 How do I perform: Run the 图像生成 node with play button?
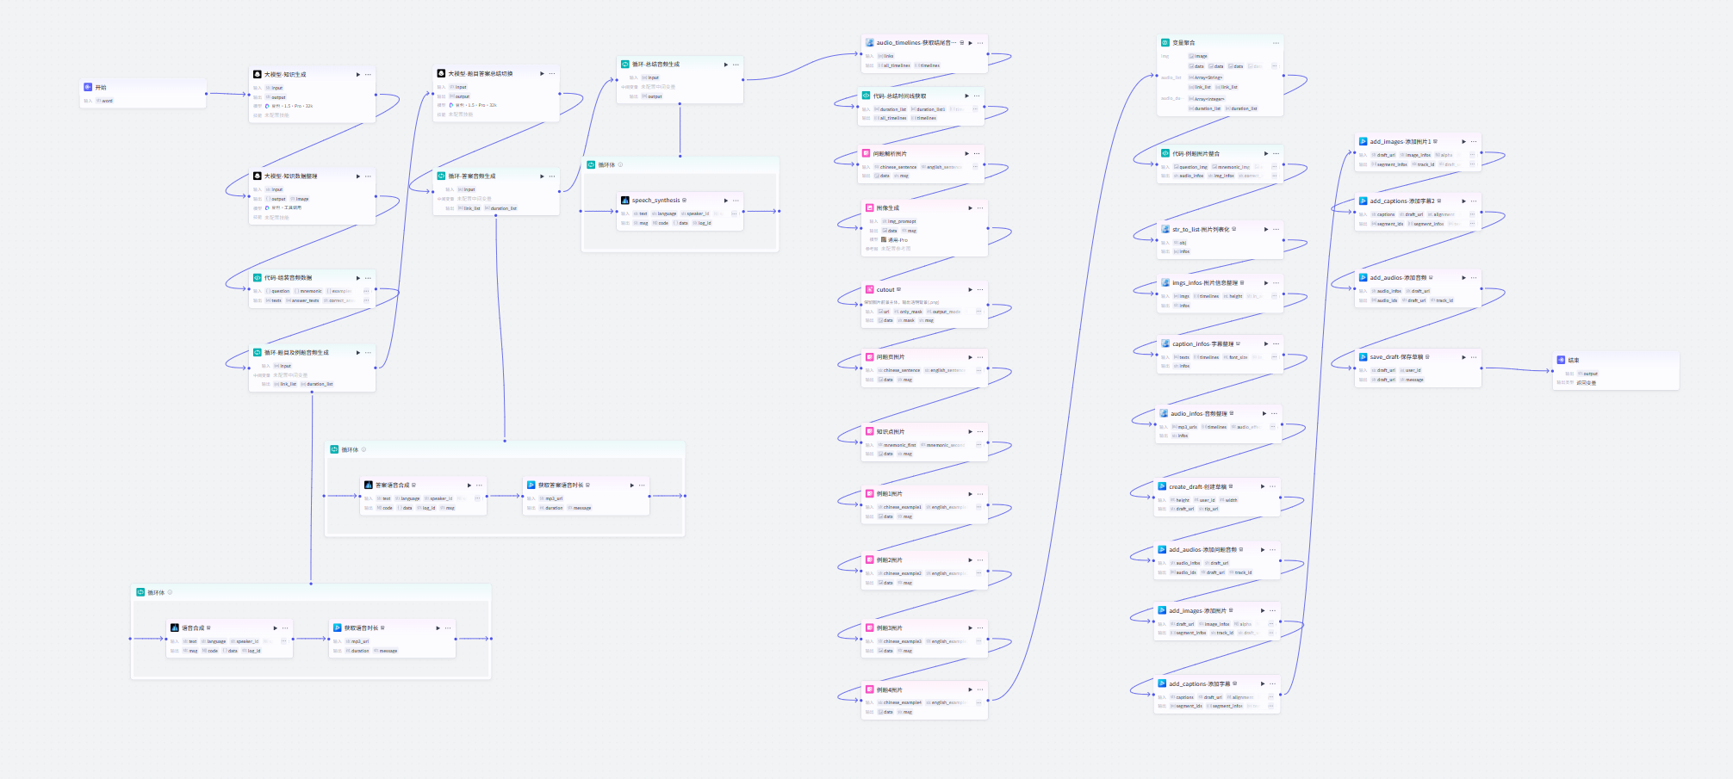pos(970,207)
